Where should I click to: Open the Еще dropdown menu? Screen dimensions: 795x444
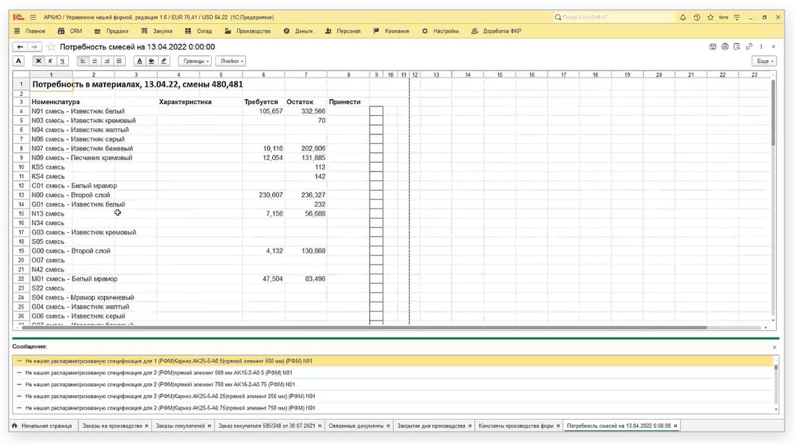point(763,61)
